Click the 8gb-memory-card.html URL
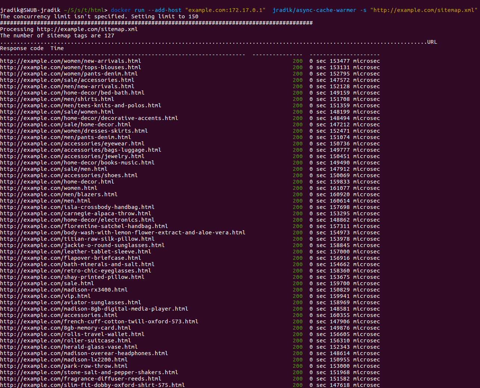 click(65, 328)
